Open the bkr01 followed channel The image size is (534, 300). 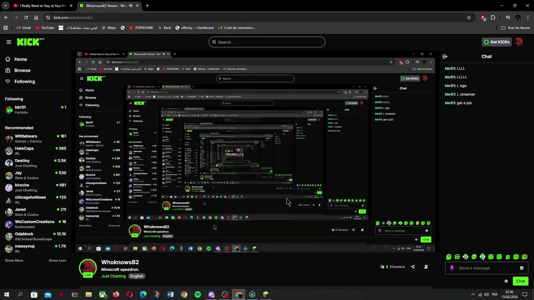pos(35,110)
